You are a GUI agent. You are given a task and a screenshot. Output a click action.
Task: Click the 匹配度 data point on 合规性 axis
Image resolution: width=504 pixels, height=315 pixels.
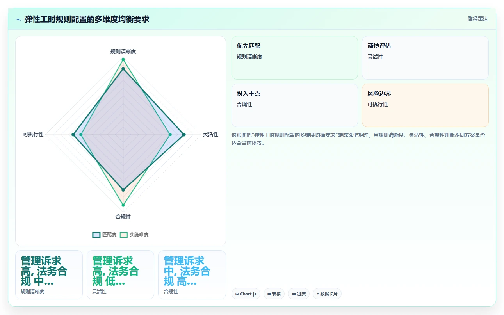[x=123, y=190]
